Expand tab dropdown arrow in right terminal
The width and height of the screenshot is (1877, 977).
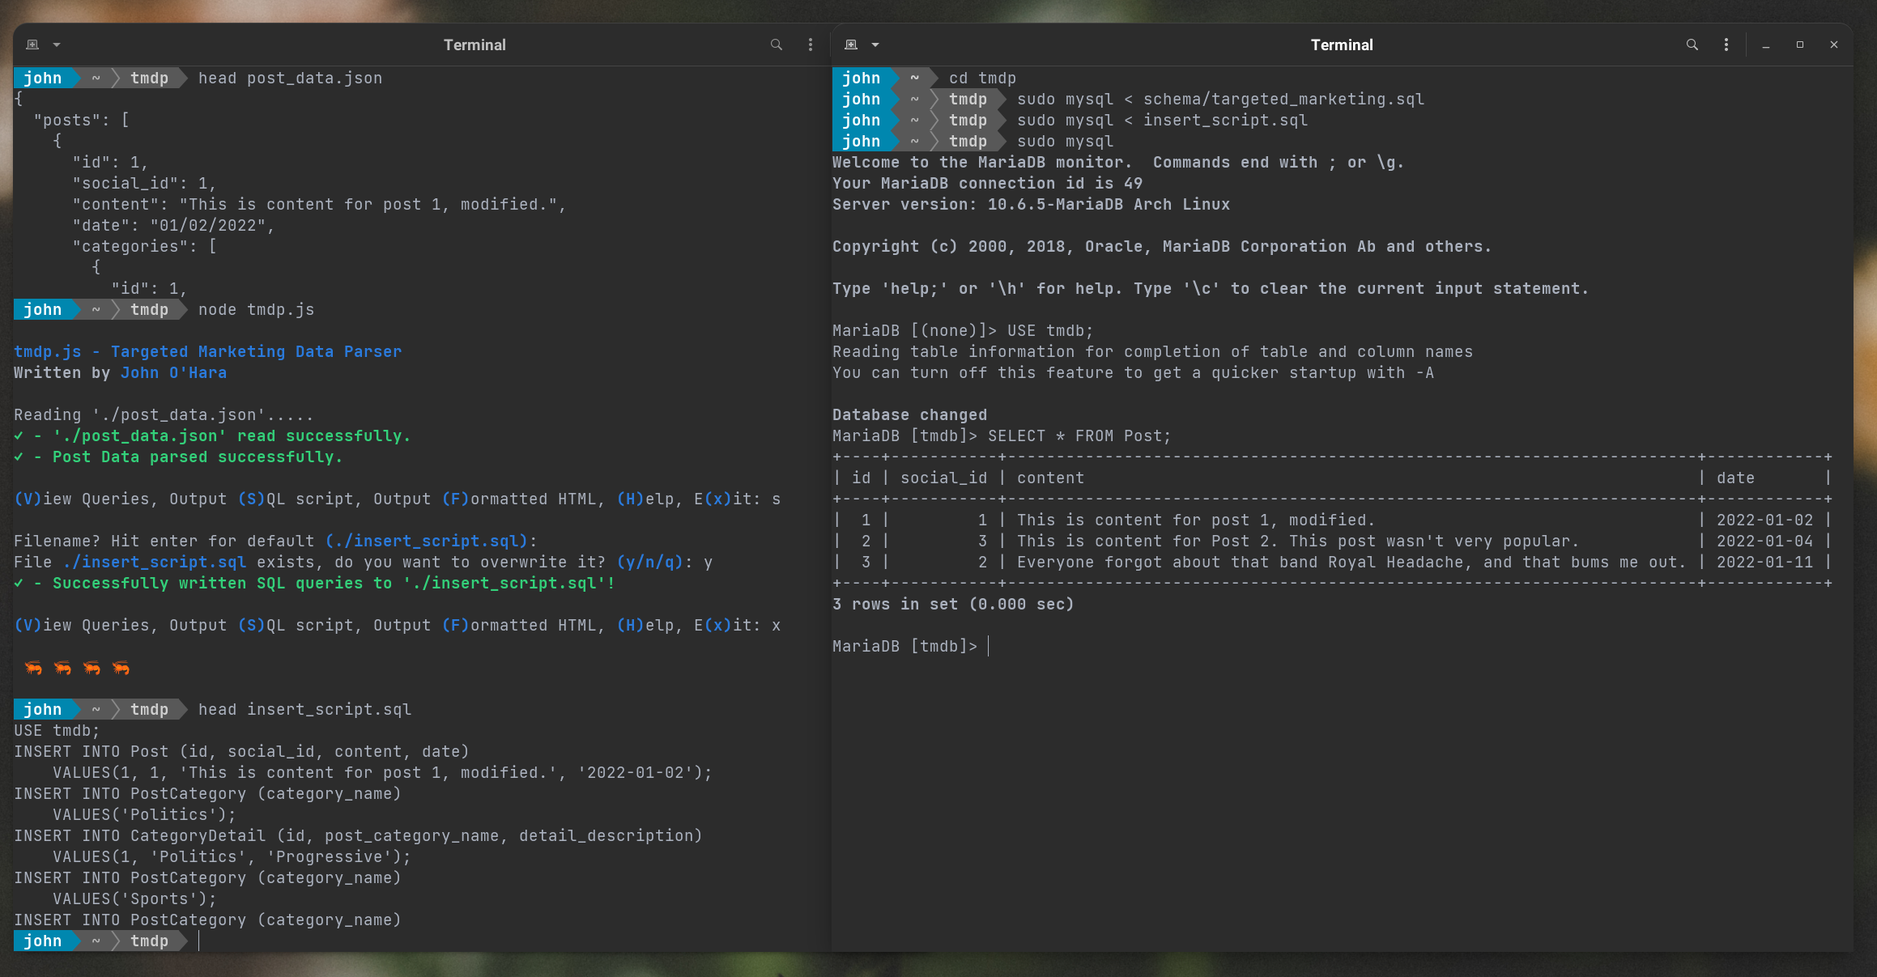point(875,45)
